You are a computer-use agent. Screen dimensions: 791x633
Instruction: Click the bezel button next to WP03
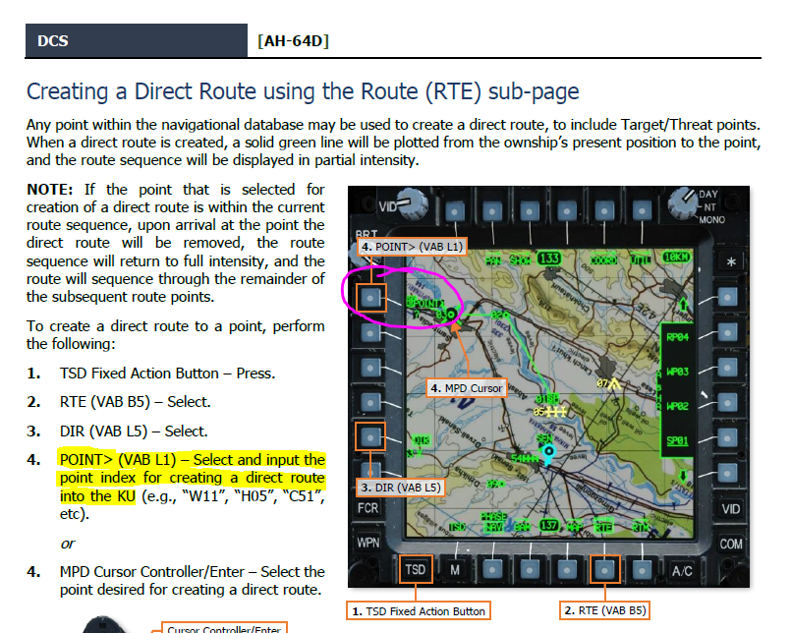pyautogui.click(x=727, y=368)
